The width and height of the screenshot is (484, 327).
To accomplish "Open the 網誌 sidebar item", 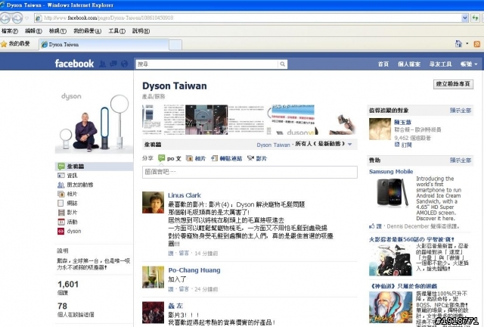I will tap(68, 204).
